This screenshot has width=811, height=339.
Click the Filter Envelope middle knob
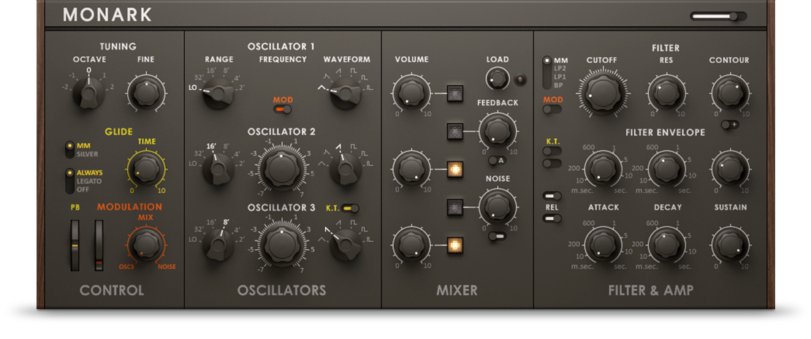coord(666,169)
